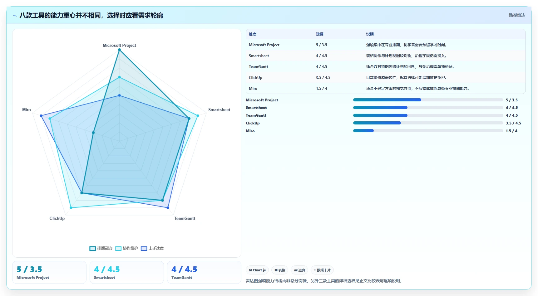Click the TeamGantt radar axis label
This screenshot has width=538, height=296.
(185, 218)
